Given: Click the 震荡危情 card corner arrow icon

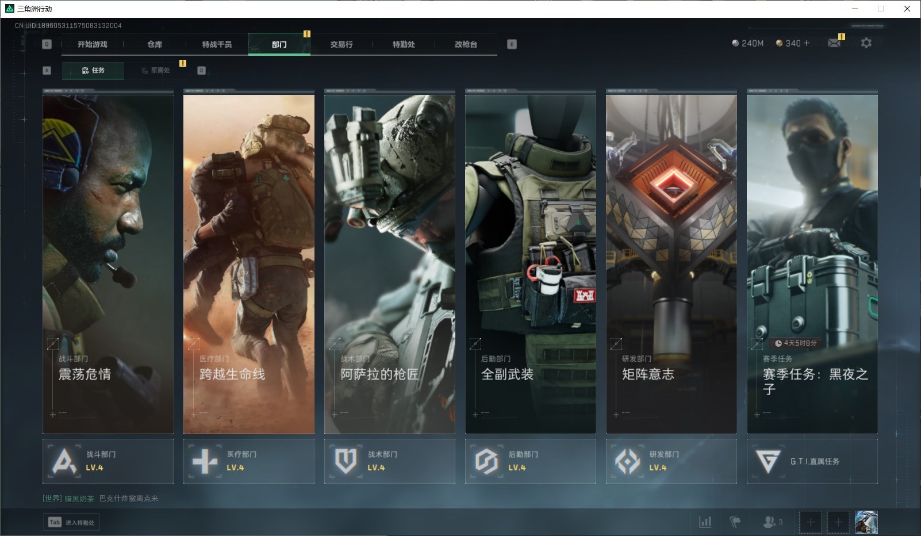Looking at the screenshot, I should pyautogui.click(x=52, y=344).
